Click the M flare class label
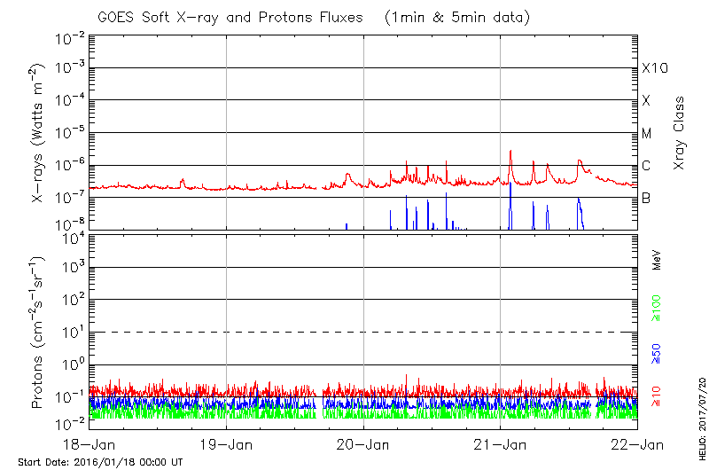The width and height of the screenshot is (709, 470). [647, 134]
